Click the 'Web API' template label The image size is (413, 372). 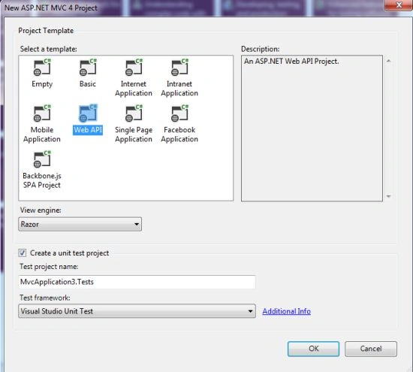point(88,130)
